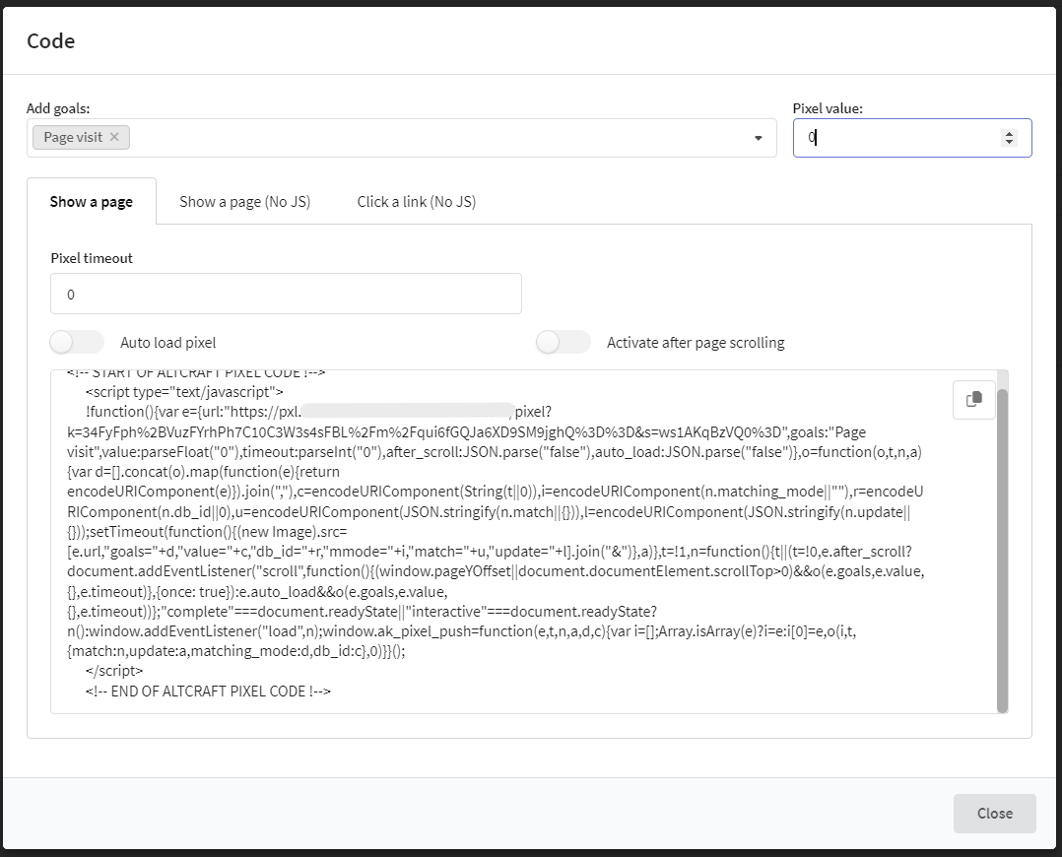
Task: Toggle the Auto load pixel switch
Action: [77, 342]
